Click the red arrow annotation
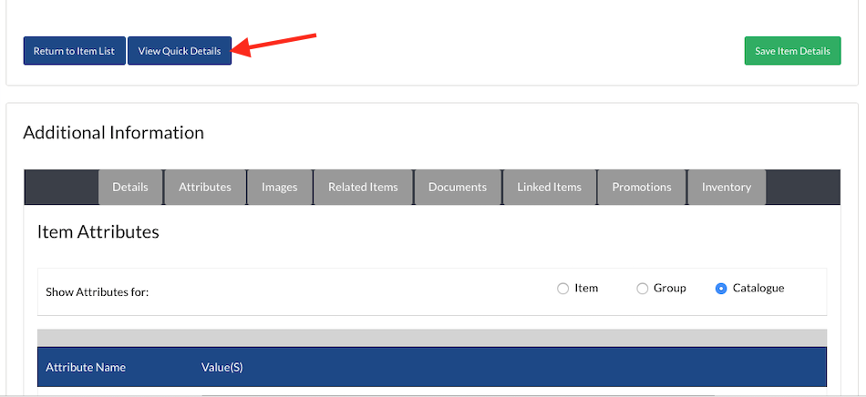Image resolution: width=866 pixels, height=397 pixels. (x=276, y=46)
